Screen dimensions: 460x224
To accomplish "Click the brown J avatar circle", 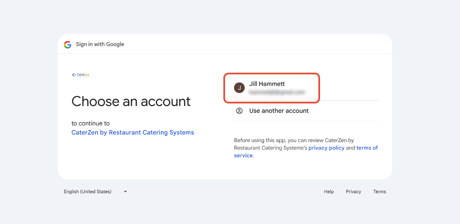I will point(239,88).
